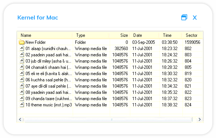
Task: Click time 18:28:32
Action: [169, 67]
